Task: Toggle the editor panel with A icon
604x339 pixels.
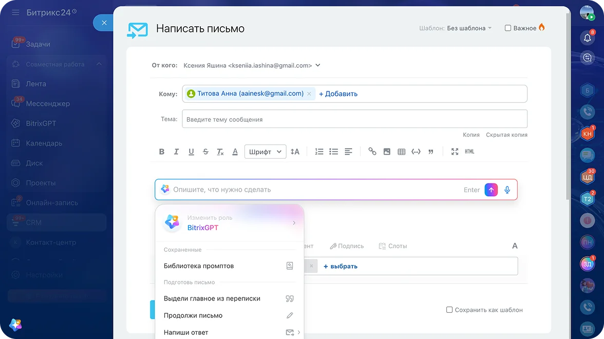Action: (515, 246)
